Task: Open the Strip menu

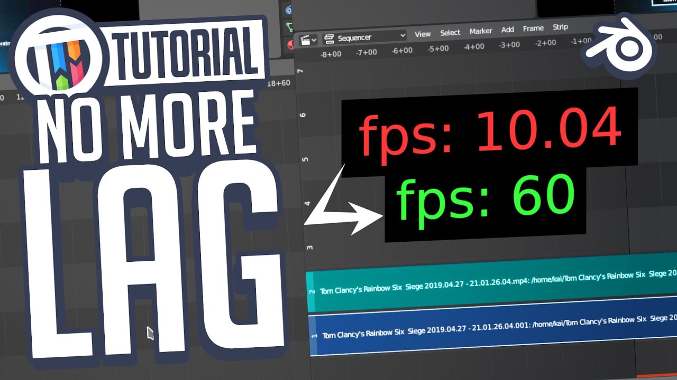Action: (x=560, y=27)
